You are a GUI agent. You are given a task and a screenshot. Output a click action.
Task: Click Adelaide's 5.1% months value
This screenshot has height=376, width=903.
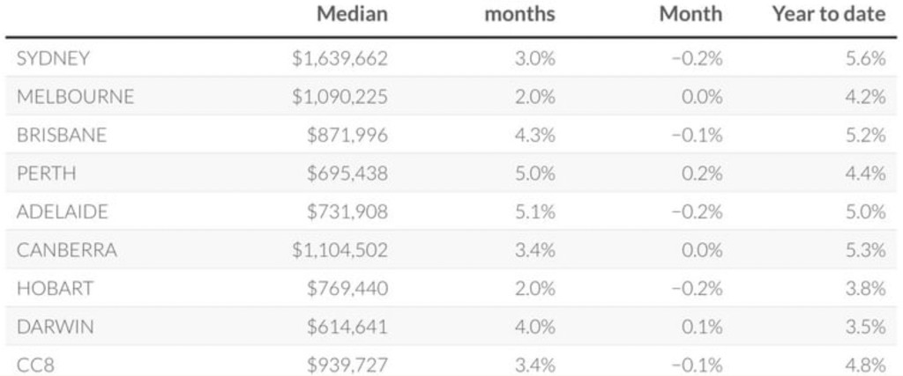534,211
